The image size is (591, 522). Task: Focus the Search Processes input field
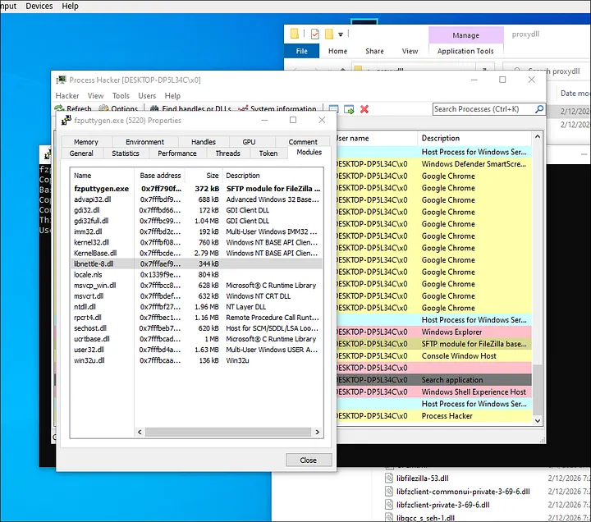pos(483,109)
